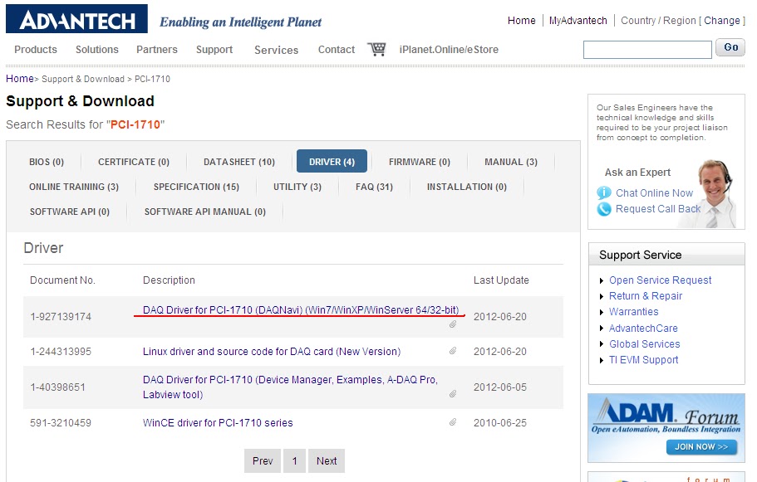Open the Products menu
The image size is (757, 482).
[35, 50]
